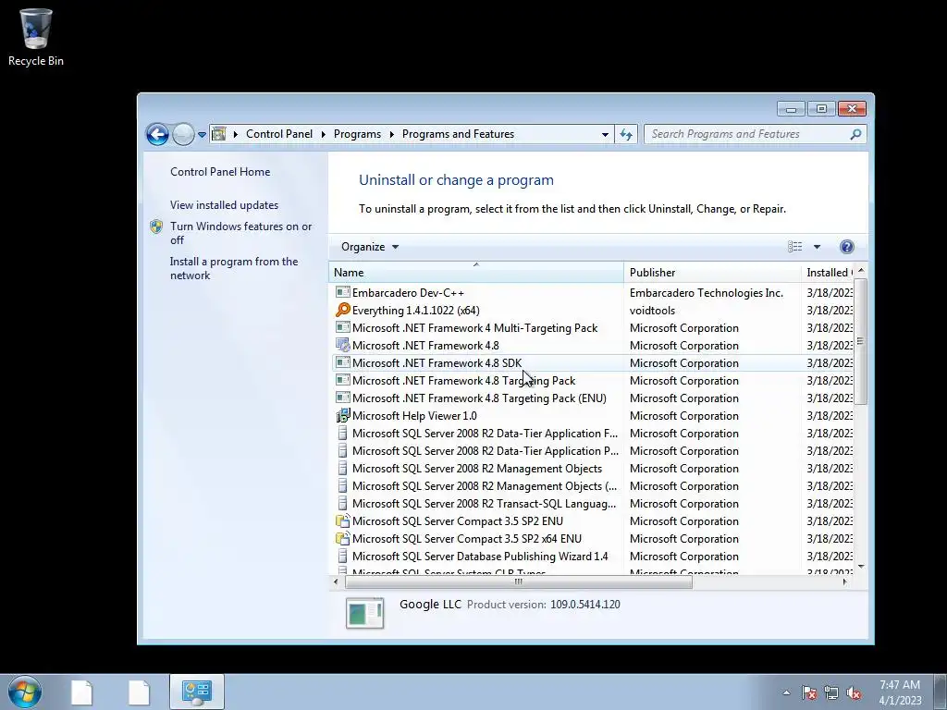
Task: Click the Action Center flag tray icon
Action: pyautogui.click(x=809, y=692)
